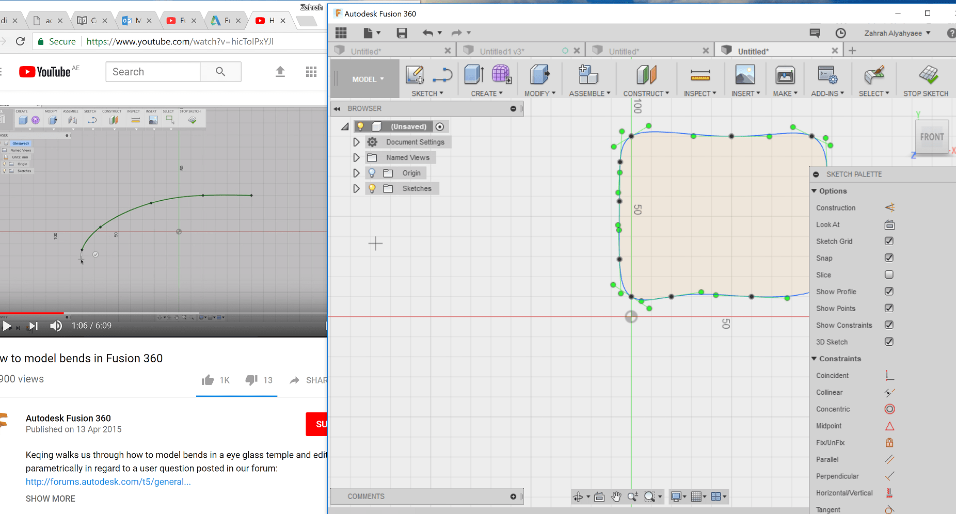The image size is (956, 514).
Task: Enable the Slice checkbox
Action: point(889,275)
